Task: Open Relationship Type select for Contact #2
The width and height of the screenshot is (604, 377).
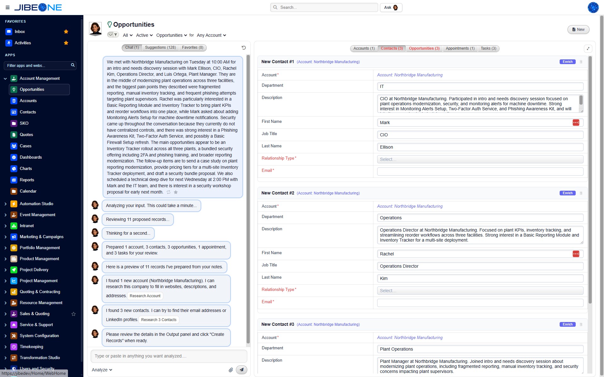Action: click(x=480, y=291)
